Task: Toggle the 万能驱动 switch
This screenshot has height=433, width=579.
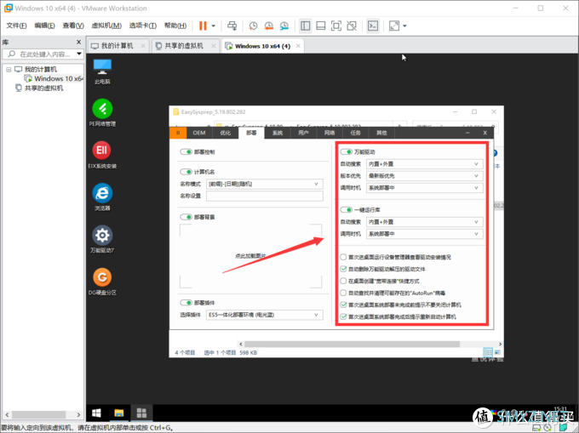Action: (x=347, y=152)
